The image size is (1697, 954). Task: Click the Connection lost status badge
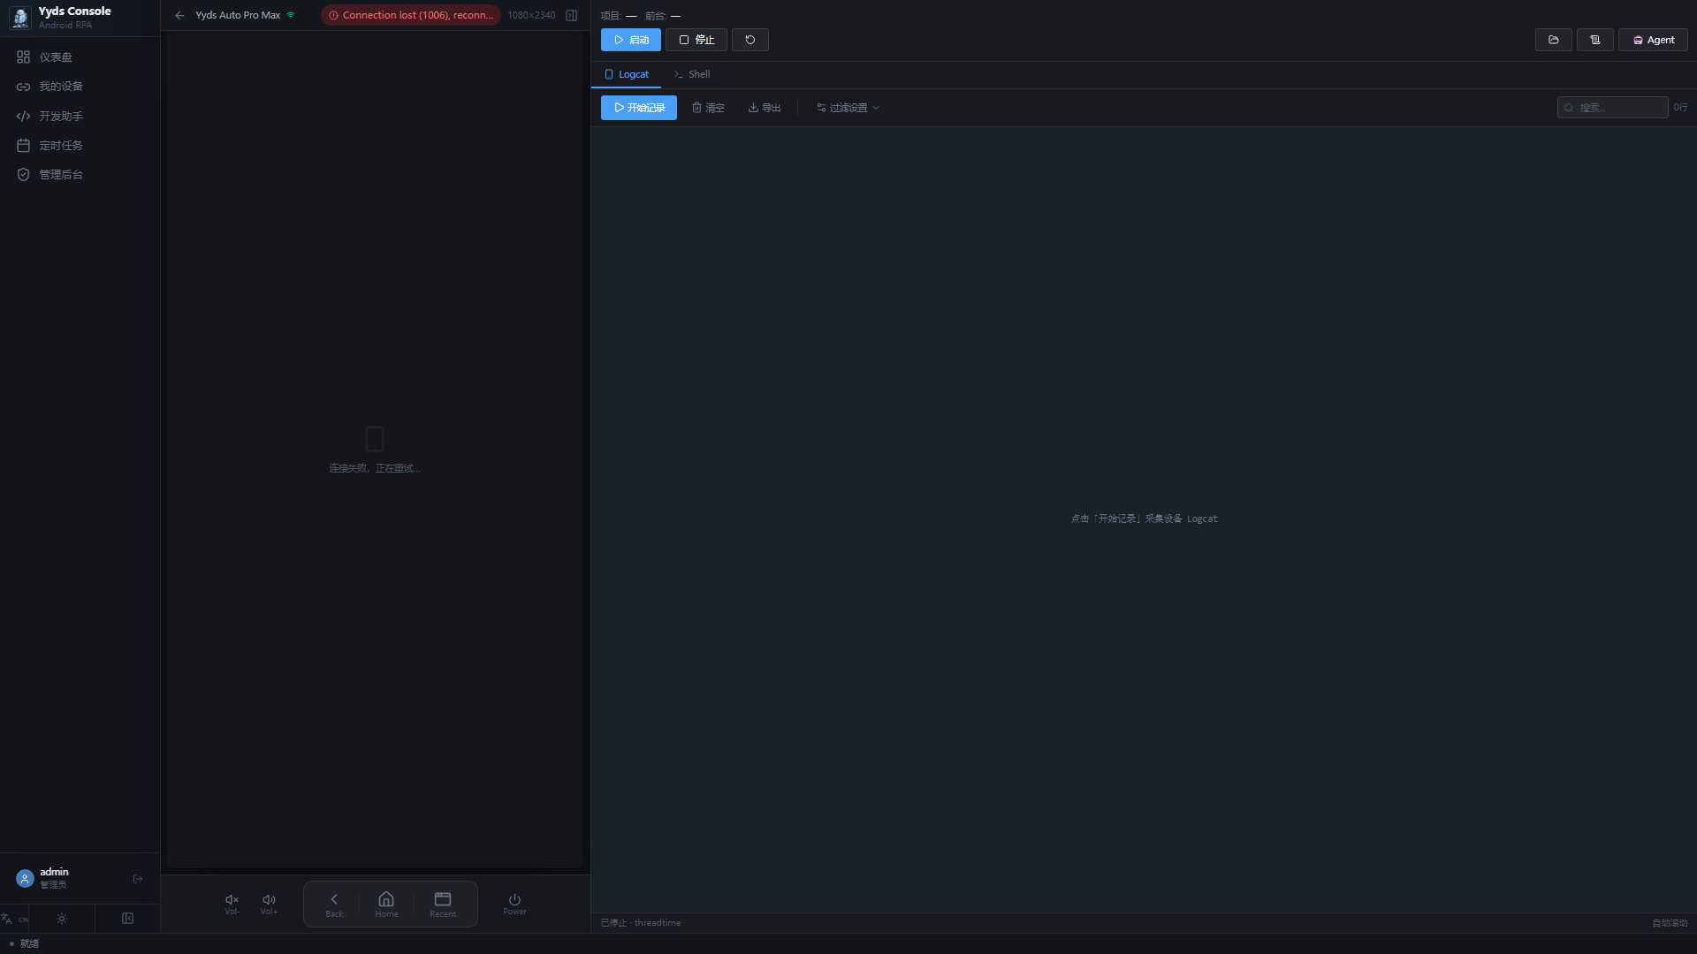[411, 15]
